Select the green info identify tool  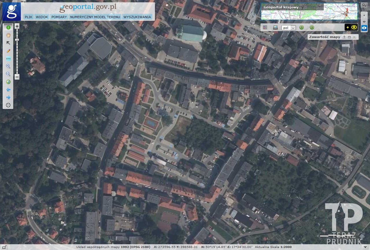point(8,27)
